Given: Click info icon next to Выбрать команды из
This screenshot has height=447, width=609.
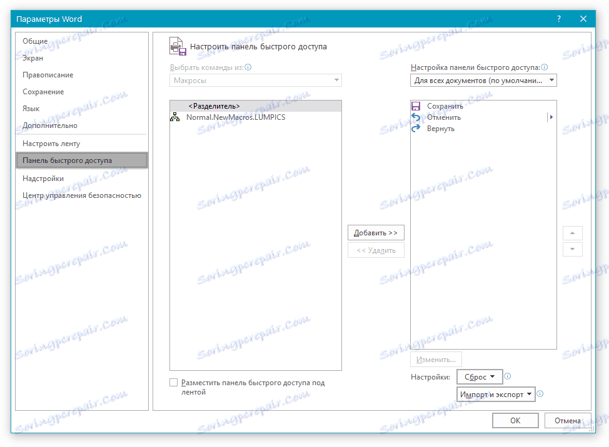Looking at the screenshot, I should (x=248, y=67).
